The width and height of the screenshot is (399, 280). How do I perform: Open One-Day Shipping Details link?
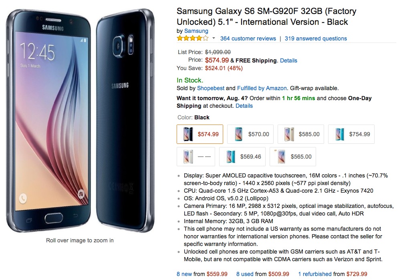[x=244, y=106]
